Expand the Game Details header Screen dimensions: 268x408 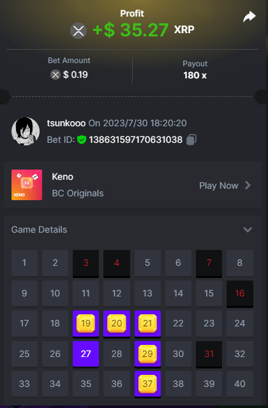132,229
